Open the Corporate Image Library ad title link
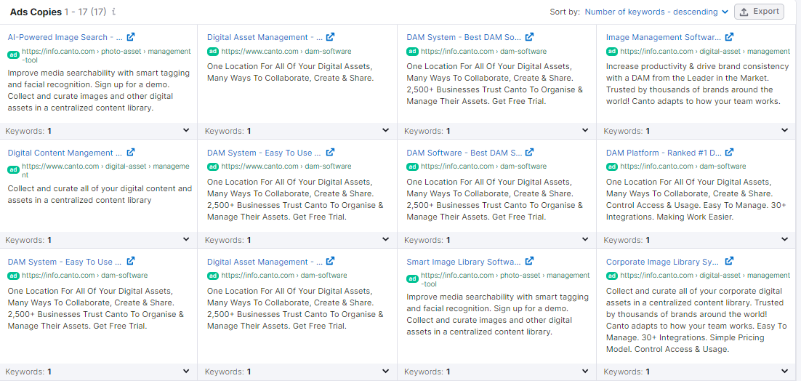 click(x=662, y=262)
